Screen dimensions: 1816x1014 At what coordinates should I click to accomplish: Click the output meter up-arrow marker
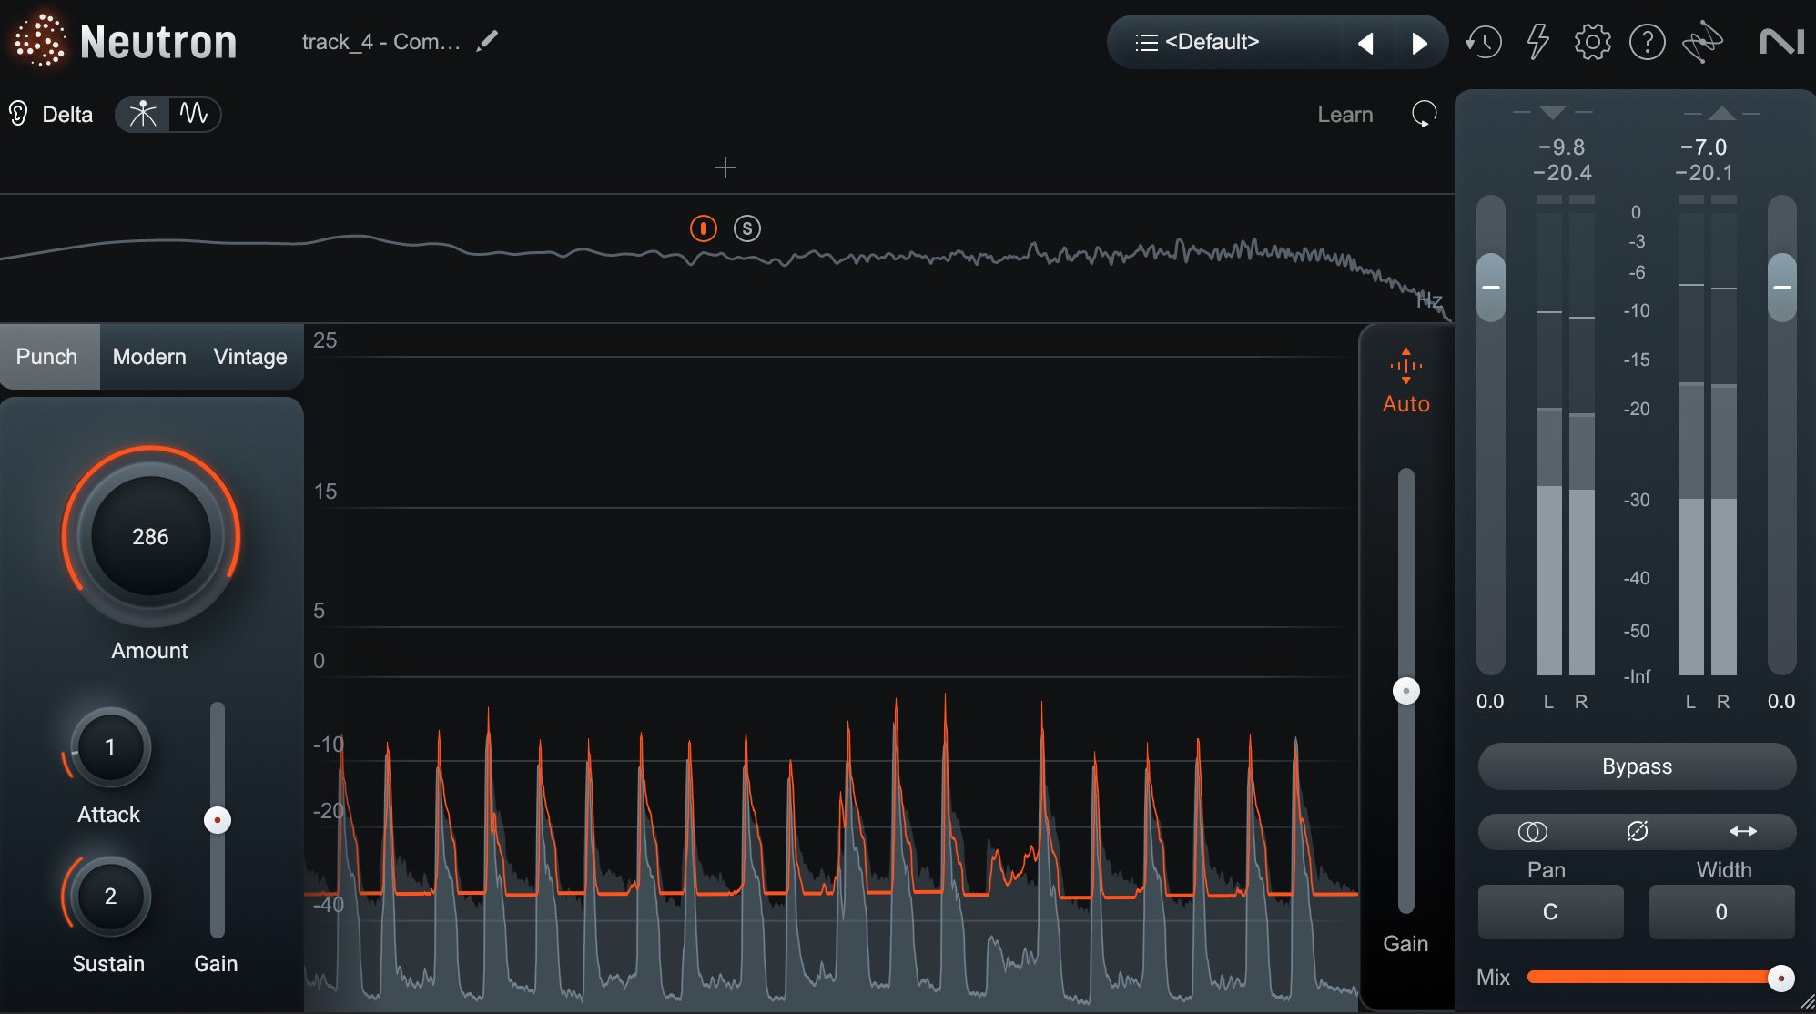(1721, 113)
